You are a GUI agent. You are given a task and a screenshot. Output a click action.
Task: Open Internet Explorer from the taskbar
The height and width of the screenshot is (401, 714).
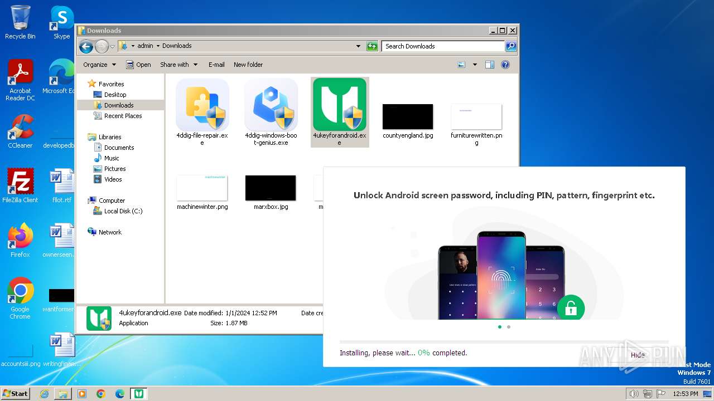pos(44,394)
